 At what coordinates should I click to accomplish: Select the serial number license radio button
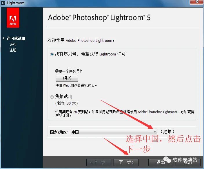[x=52, y=54]
